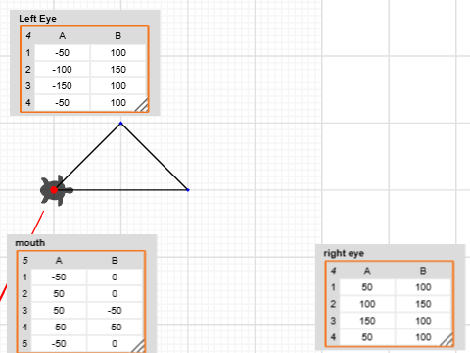Click mouth row 1 cell A value -50
The width and height of the screenshot is (470, 353).
pyautogui.click(x=59, y=277)
